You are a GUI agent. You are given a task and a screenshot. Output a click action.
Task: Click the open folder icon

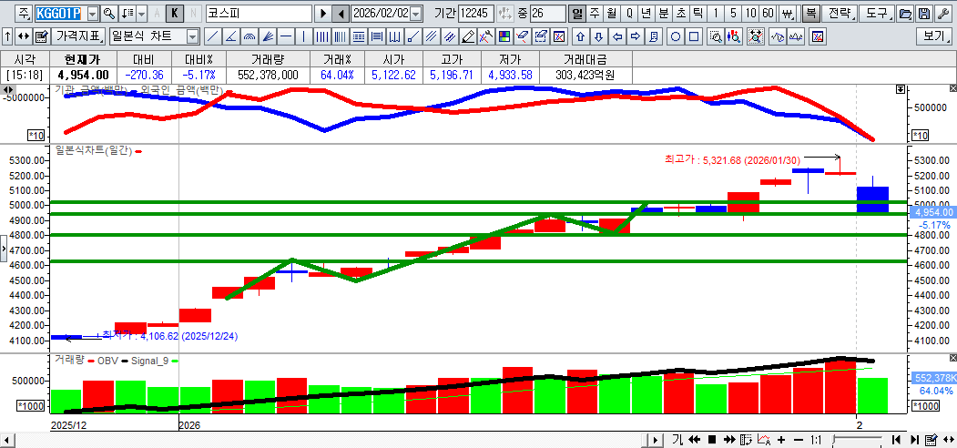pos(904,14)
